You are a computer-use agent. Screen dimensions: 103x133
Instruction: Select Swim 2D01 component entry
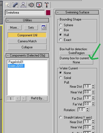16,66
